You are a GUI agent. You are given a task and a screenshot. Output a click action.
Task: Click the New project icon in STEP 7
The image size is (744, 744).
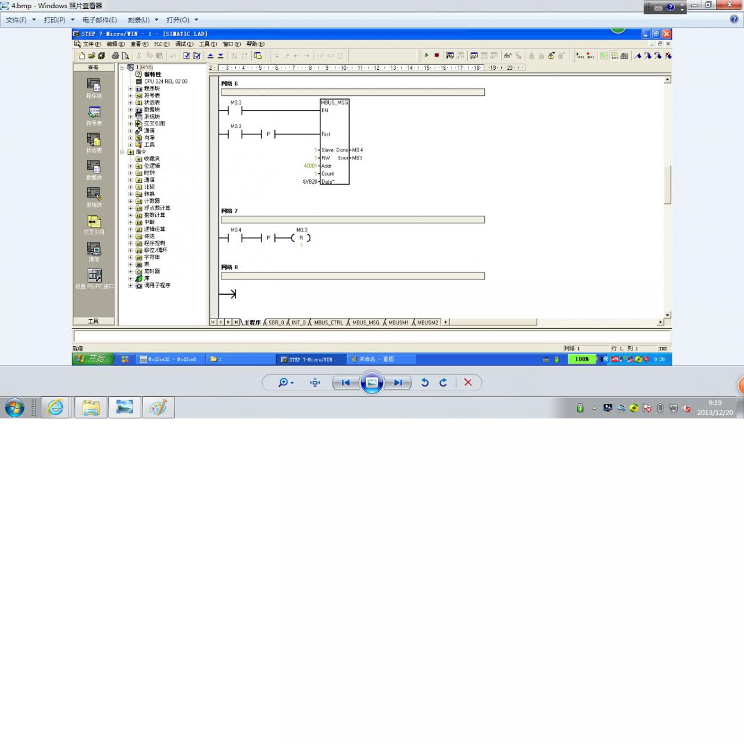pyautogui.click(x=81, y=56)
